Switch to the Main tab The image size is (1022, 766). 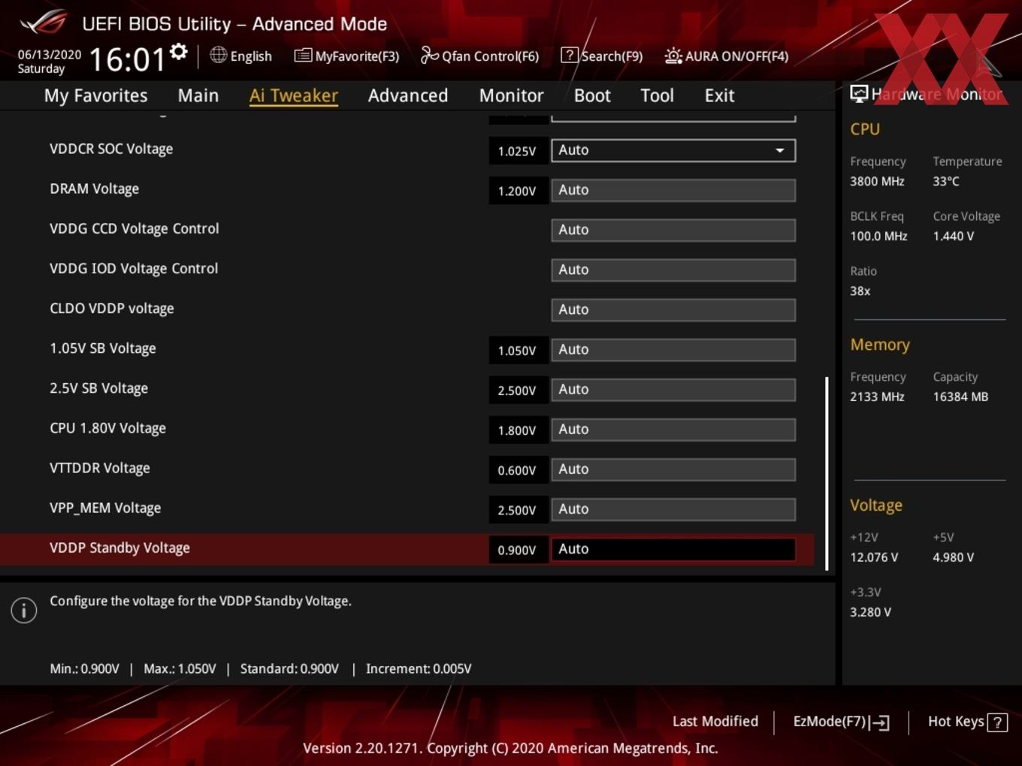pyautogui.click(x=198, y=95)
